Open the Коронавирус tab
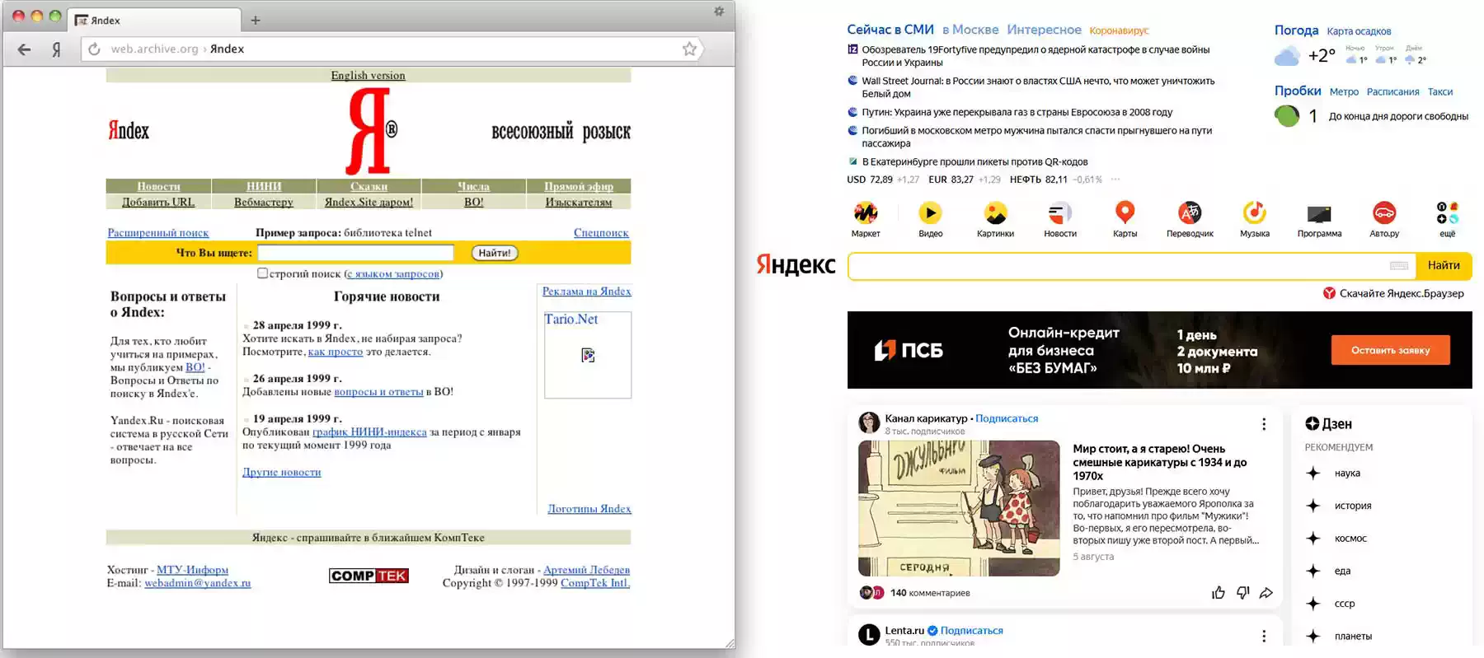 pyautogui.click(x=1119, y=31)
